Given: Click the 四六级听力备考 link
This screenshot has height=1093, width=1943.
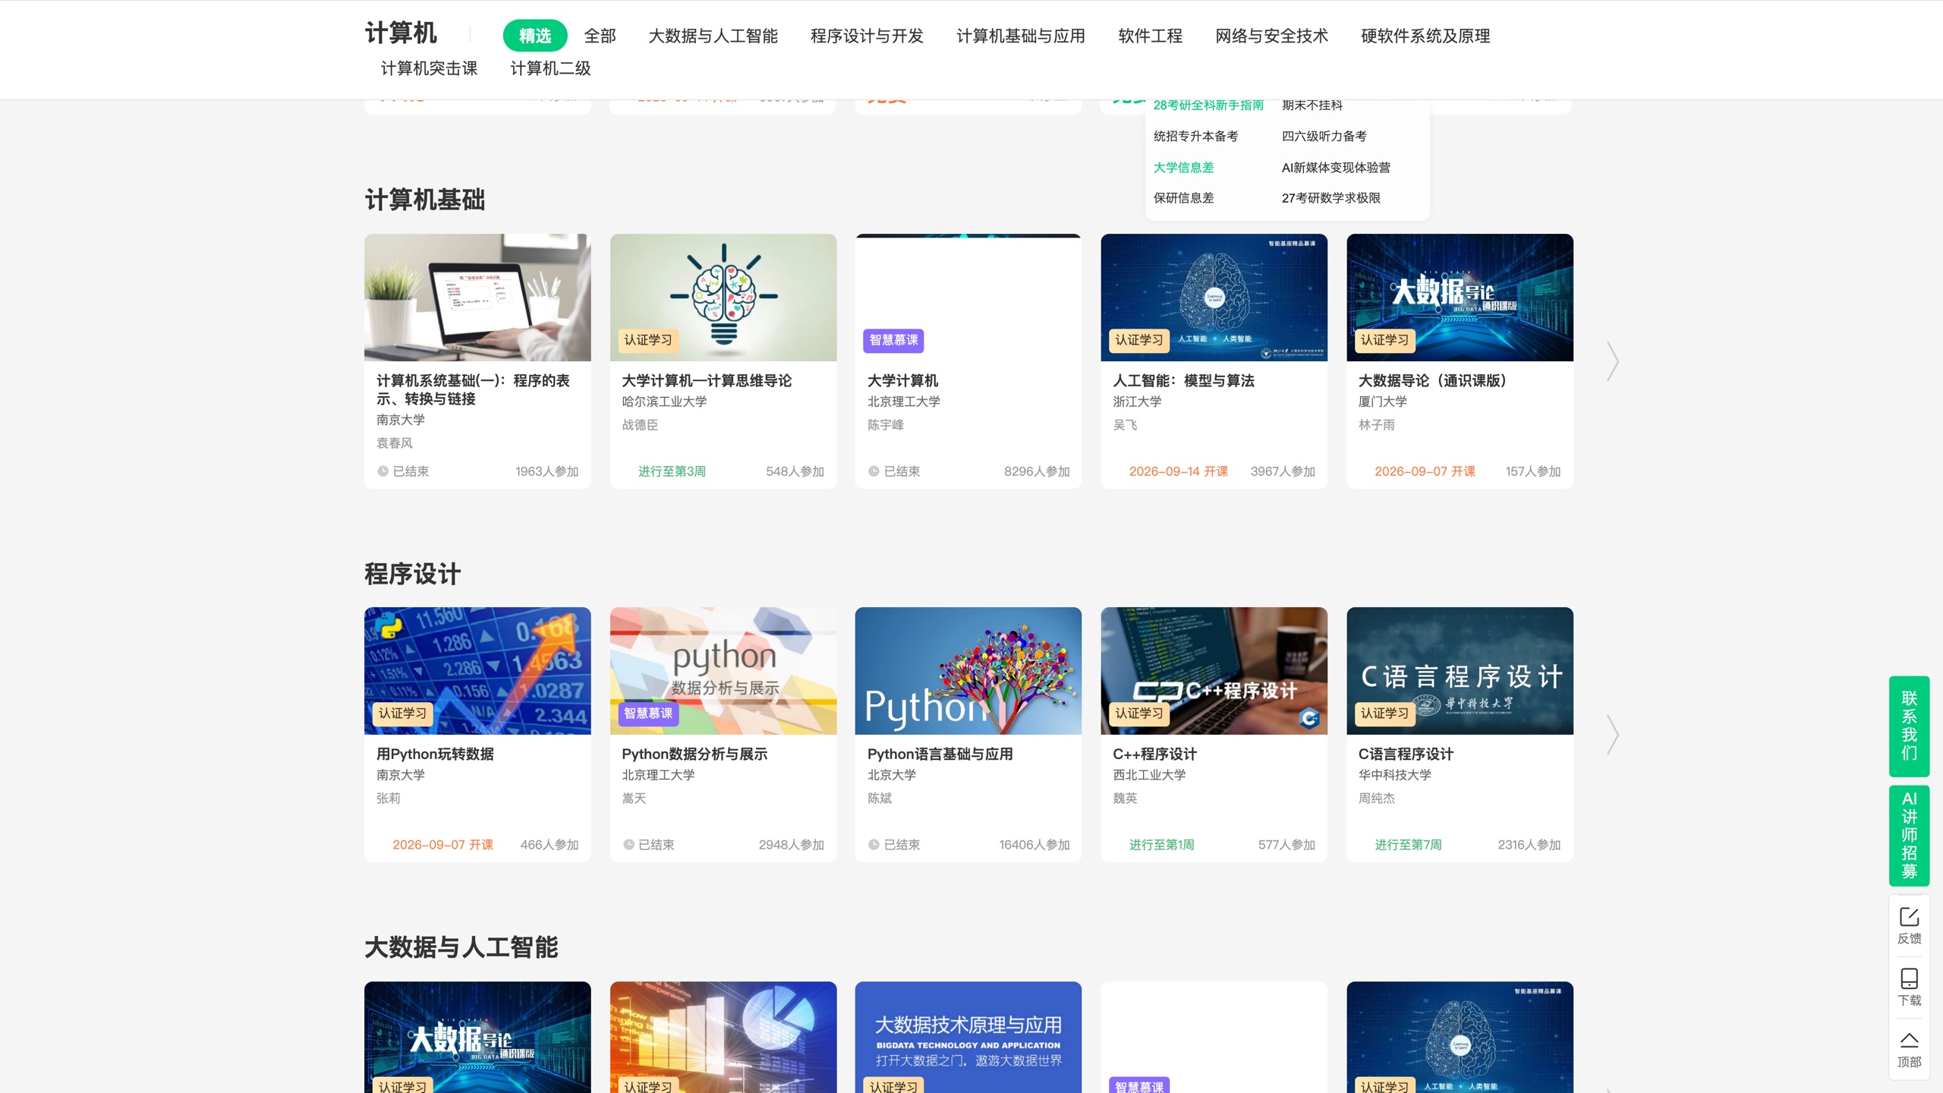Looking at the screenshot, I should [x=1324, y=136].
